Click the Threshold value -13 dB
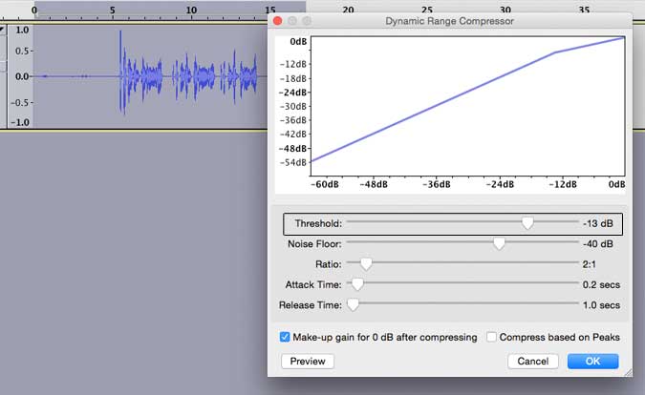 [597, 223]
